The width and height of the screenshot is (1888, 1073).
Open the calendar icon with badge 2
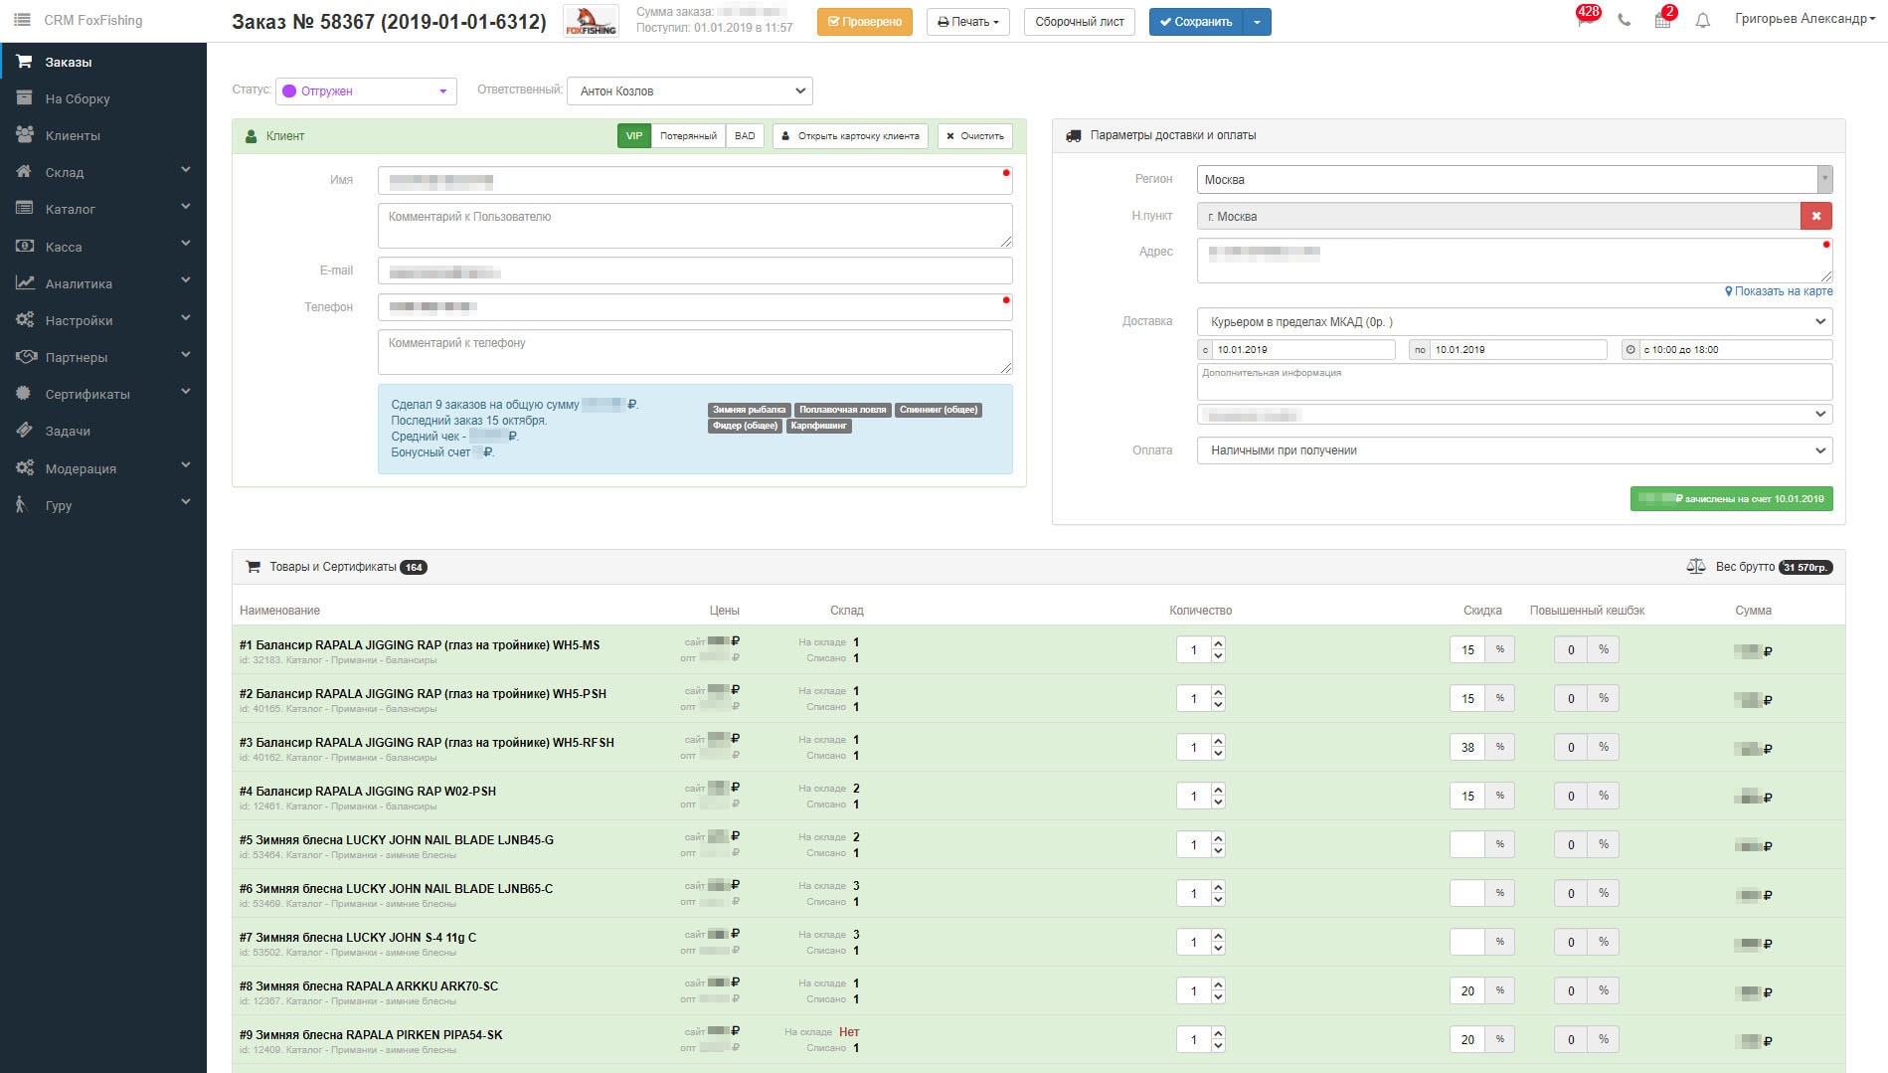pyautogui.click(x=1663, y=20)
